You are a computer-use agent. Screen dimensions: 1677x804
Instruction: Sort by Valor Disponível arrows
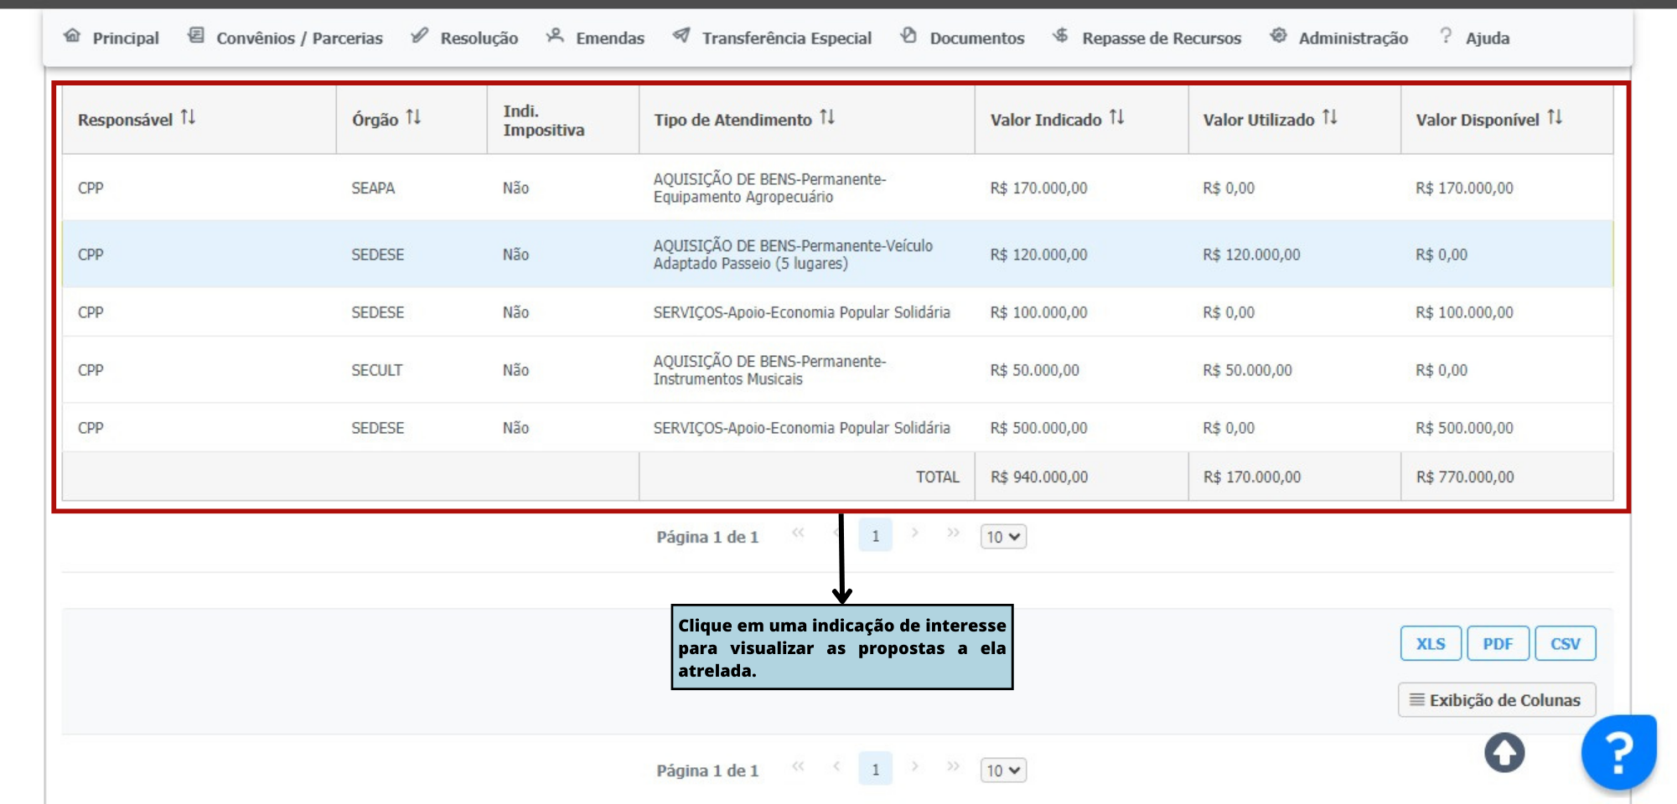click(x=1555, y=118)
